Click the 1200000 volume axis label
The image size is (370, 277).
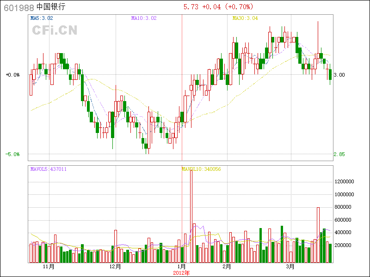pos(344,182)
